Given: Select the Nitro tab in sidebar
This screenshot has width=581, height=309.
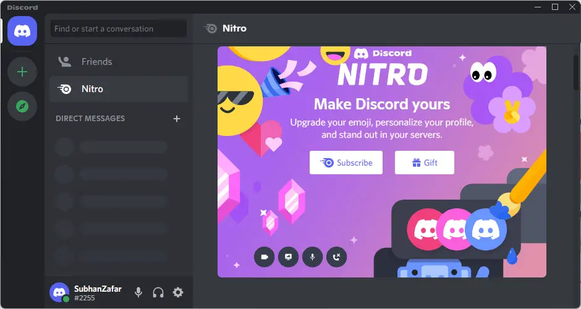Looking at the screenshot, I should (x=119, y=89).
